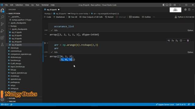This screenshot has width=195, height=109.
Task: Open the Explorer view in activity bar
Action: point(2,11)
